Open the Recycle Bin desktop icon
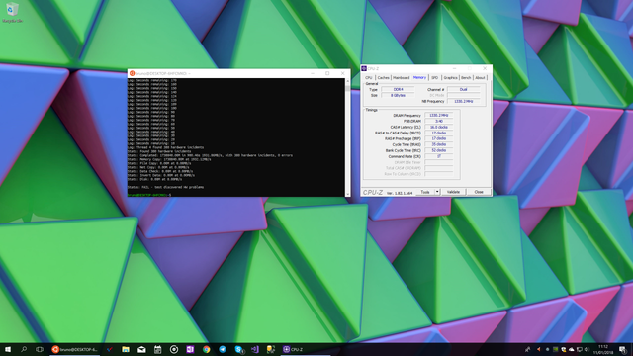The image size is (633, 356). (12, 13)
